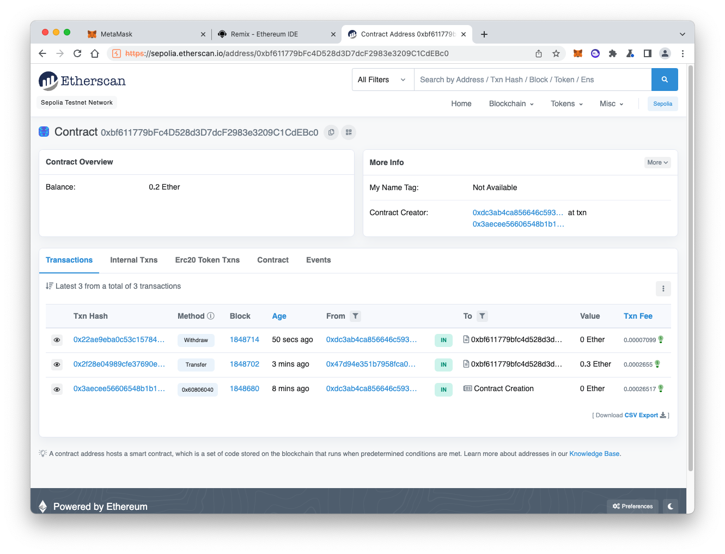The width and height of the screenshot is (725, 554).
Task: Open the extensions puzzle piece menu
Action: (x=613, y=53)
